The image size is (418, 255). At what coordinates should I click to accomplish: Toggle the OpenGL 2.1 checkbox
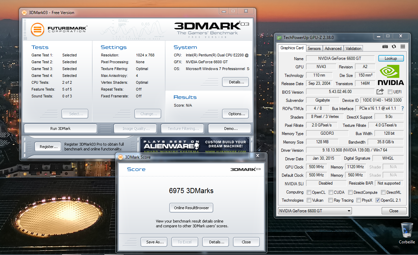coord(378,200)
